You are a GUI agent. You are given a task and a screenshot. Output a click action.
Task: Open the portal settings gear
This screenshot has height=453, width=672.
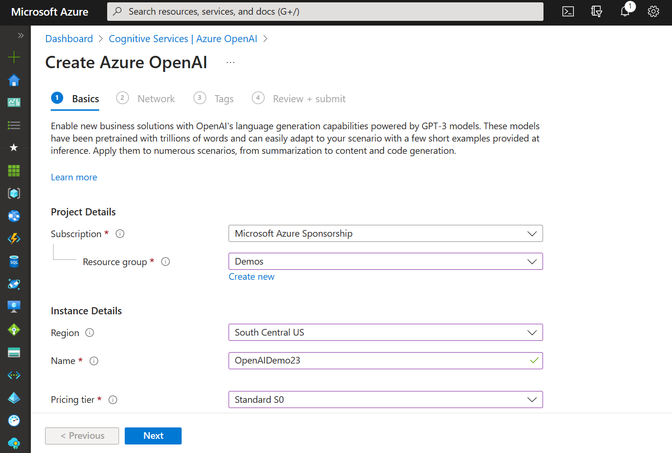coord(653,11)
